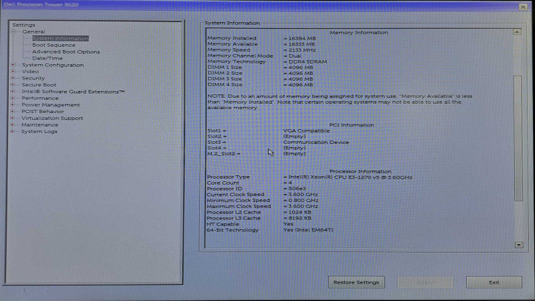
Task: Click the Memory Information heading
Action: [x=358, y=32]
